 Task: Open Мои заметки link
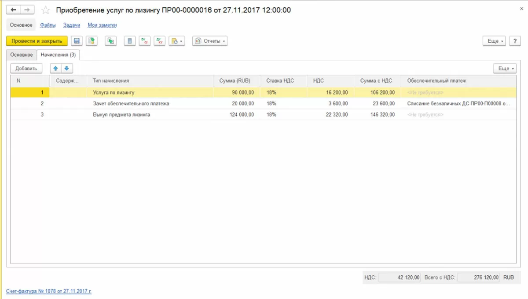(x=102, y=25)
